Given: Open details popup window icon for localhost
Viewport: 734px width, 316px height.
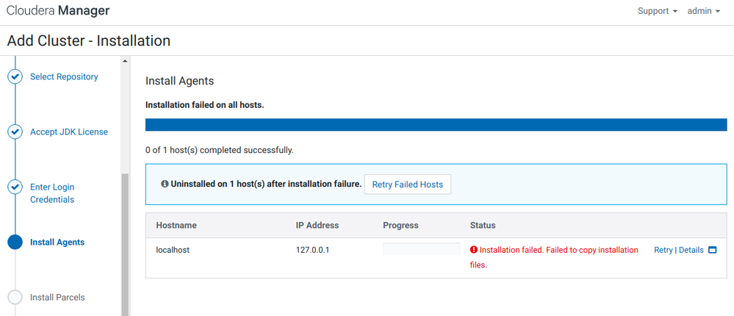Looking at the screenshot, I should (712, 250).
